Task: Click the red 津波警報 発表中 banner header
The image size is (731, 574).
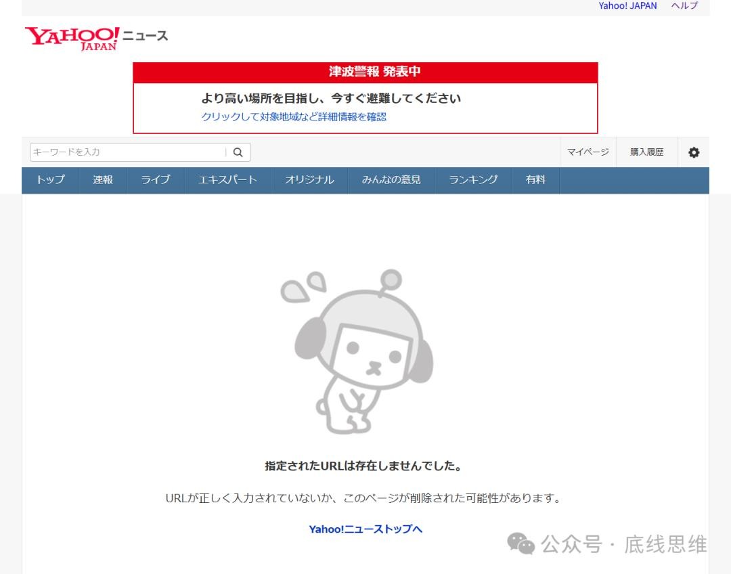Action: pos(365,72)
